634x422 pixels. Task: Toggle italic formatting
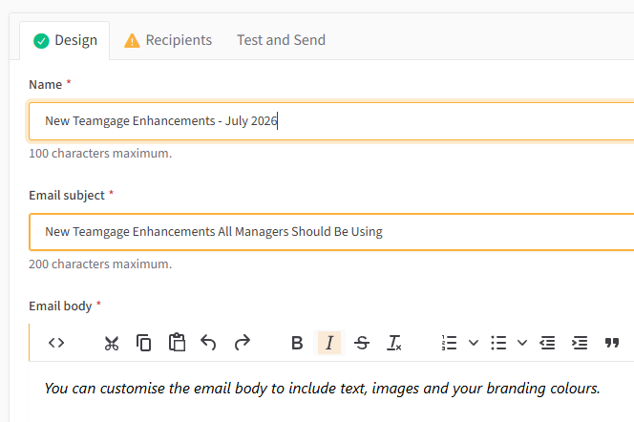(x=329, y=343)
